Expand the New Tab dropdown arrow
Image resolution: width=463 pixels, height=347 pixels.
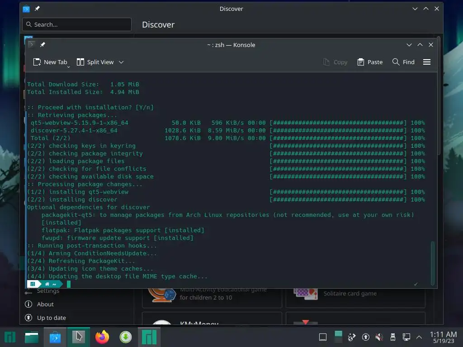(x=69, y=67)
